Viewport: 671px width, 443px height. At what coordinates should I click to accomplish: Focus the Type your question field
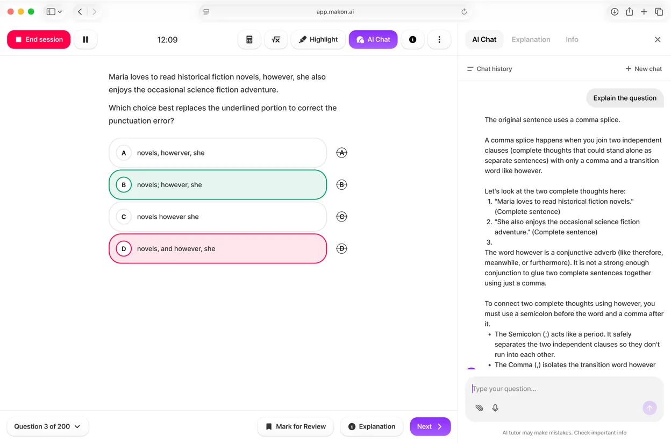click(x=564, y=389)
